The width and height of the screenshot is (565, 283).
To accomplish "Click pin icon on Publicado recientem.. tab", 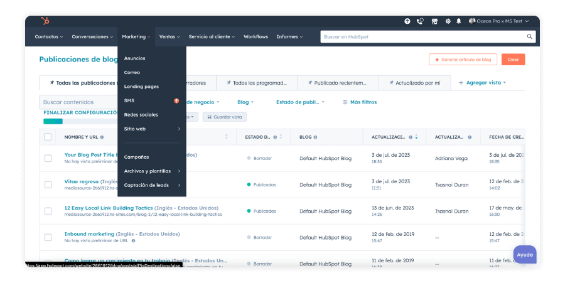I will coord(310,83).
